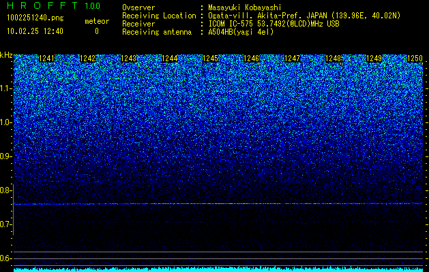Click time marker 1249
429x272 pixels.
tap(374, 58)
